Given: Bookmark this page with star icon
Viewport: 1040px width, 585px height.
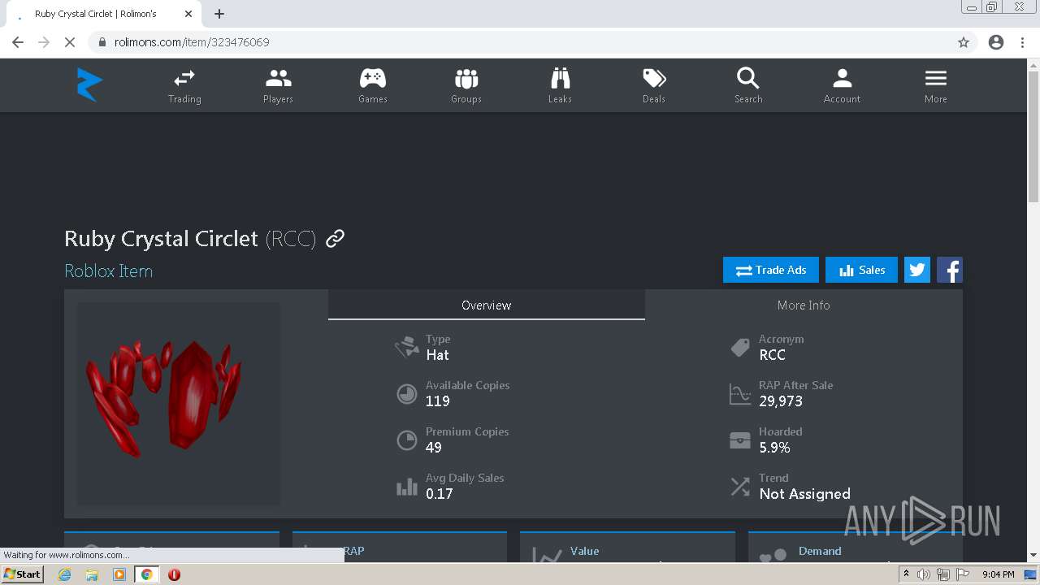Looking at the screenshot, I should pos(964,42).
